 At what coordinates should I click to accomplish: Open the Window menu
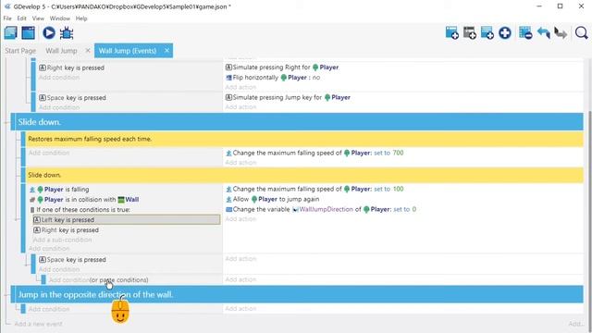click(x=59, y=18)
